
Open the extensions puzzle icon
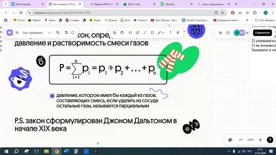pyautogui.click(x=255, y=12)
